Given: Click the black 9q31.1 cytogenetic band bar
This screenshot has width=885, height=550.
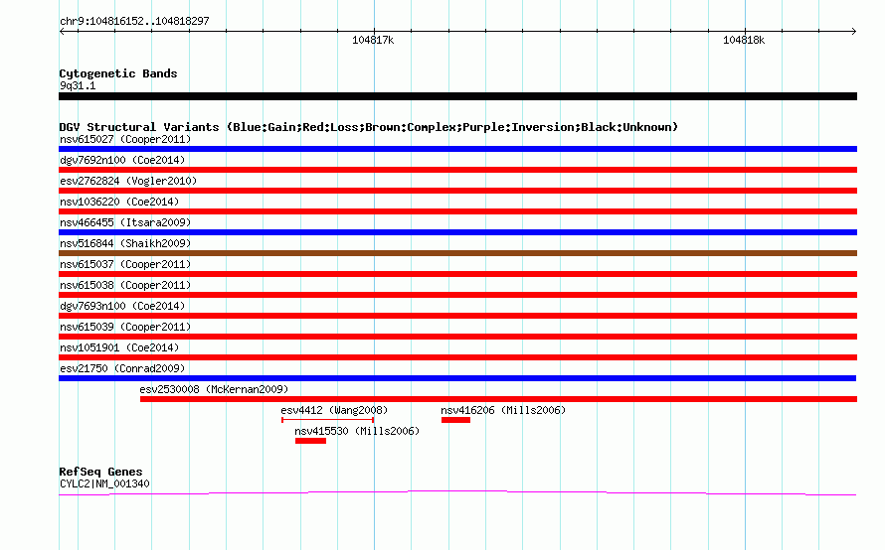Looking at the screenshot, I should [x=457, y=96].
